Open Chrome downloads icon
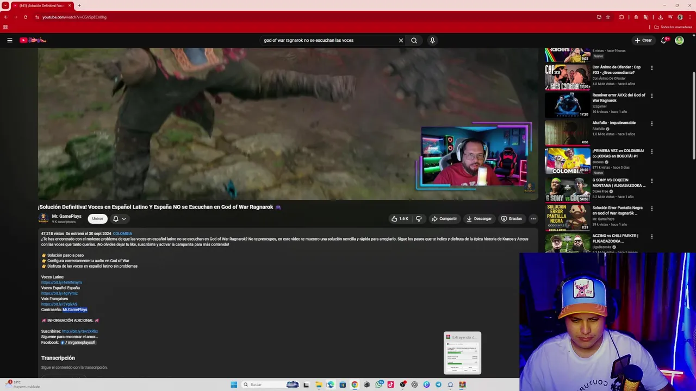The width and height of the screenshot is (696, 391). tap(661, 17)
